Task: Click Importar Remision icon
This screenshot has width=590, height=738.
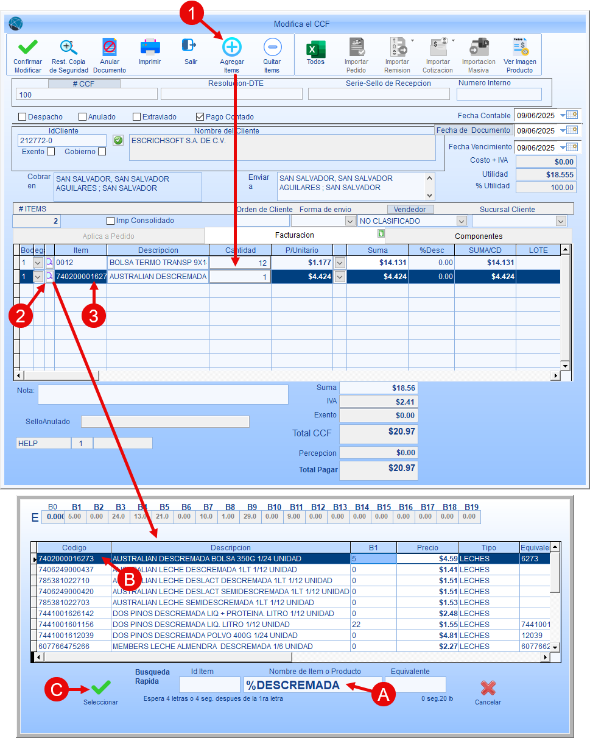Action: 398,48
